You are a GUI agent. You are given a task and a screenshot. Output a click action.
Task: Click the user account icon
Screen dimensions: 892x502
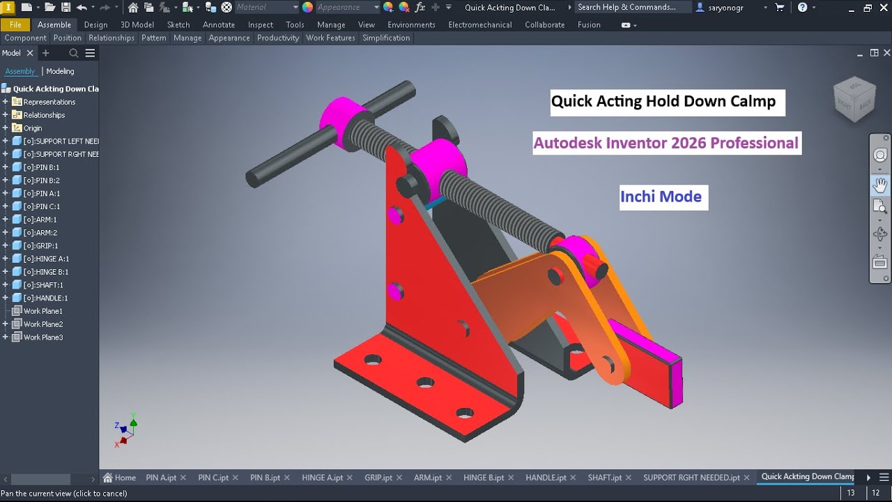click(x=700, y=7)
